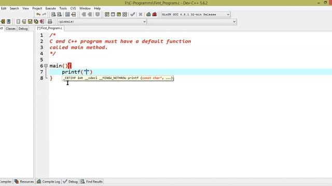Click the Compile & Run icon
The image size is (332, 186).
pyautogui.click(x=119, y=14)
